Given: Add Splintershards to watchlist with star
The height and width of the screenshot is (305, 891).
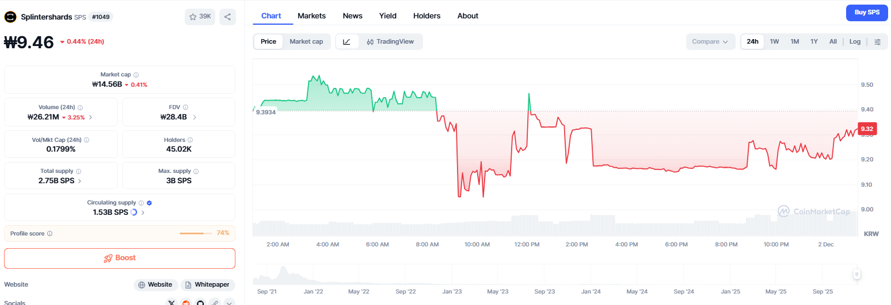Looking at the screenshot, I should click(x=199, y=17).
